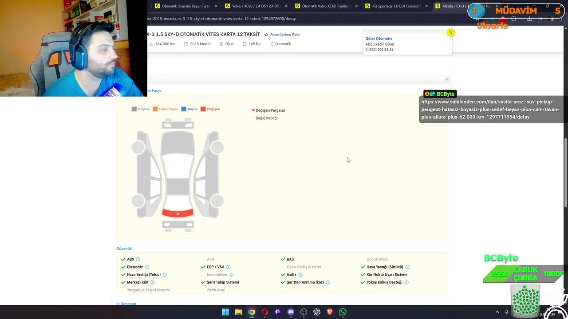
Task: Click the Gece Görüş Sistemi label
Action: 304,267
